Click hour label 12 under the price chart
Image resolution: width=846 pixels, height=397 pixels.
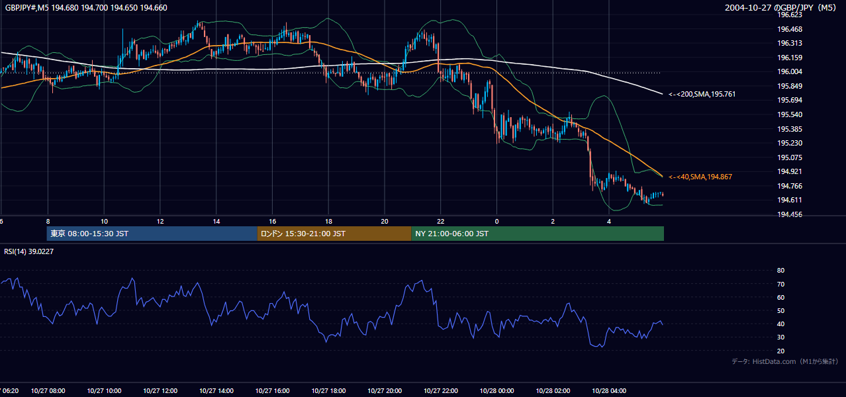tap(160, 221)
